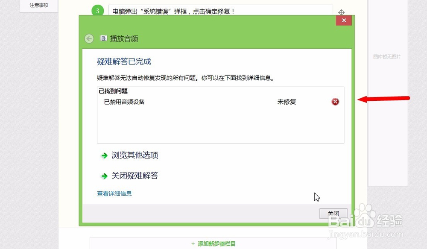Click the green arrow beside 关闭疑难解答
The width and height of the screenshot is (427, 249).
[105, 176]
